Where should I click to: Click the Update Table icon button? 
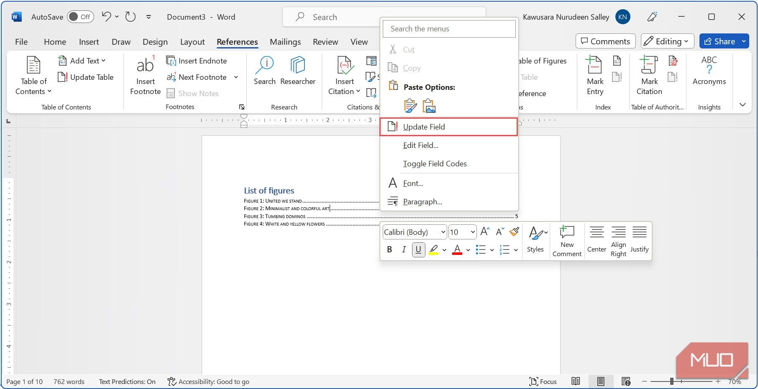click(86, 77)
